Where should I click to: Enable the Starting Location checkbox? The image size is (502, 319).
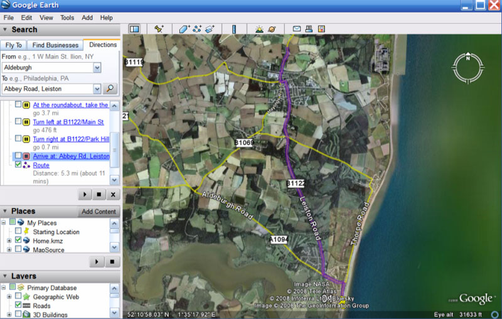pyautogui.click(x=18, y=230)
